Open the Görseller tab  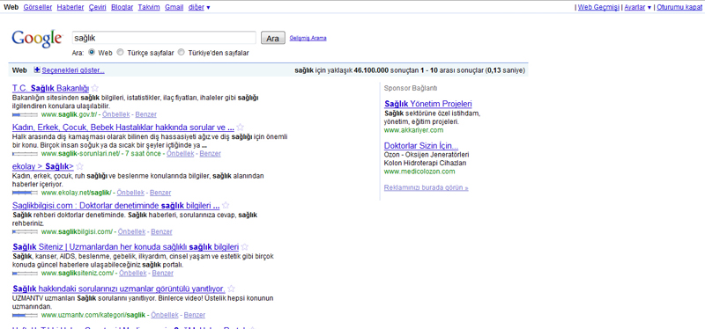pyautogui.click(x=38, y=7)
